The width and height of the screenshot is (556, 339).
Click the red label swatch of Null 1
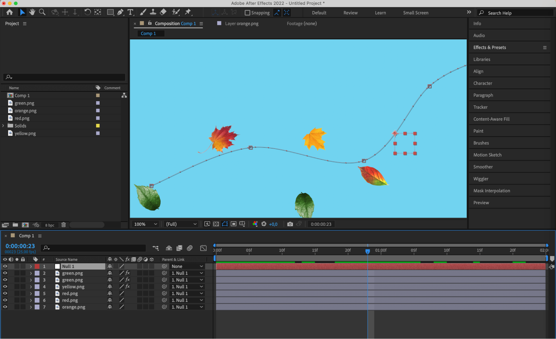pos(37,266)
